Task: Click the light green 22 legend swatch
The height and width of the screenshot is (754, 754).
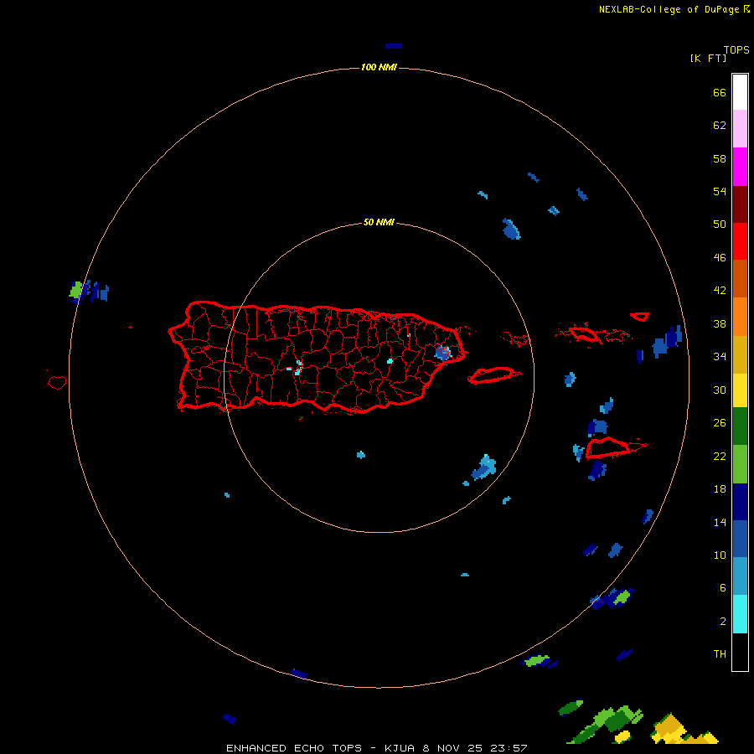Action: [740, 464]
